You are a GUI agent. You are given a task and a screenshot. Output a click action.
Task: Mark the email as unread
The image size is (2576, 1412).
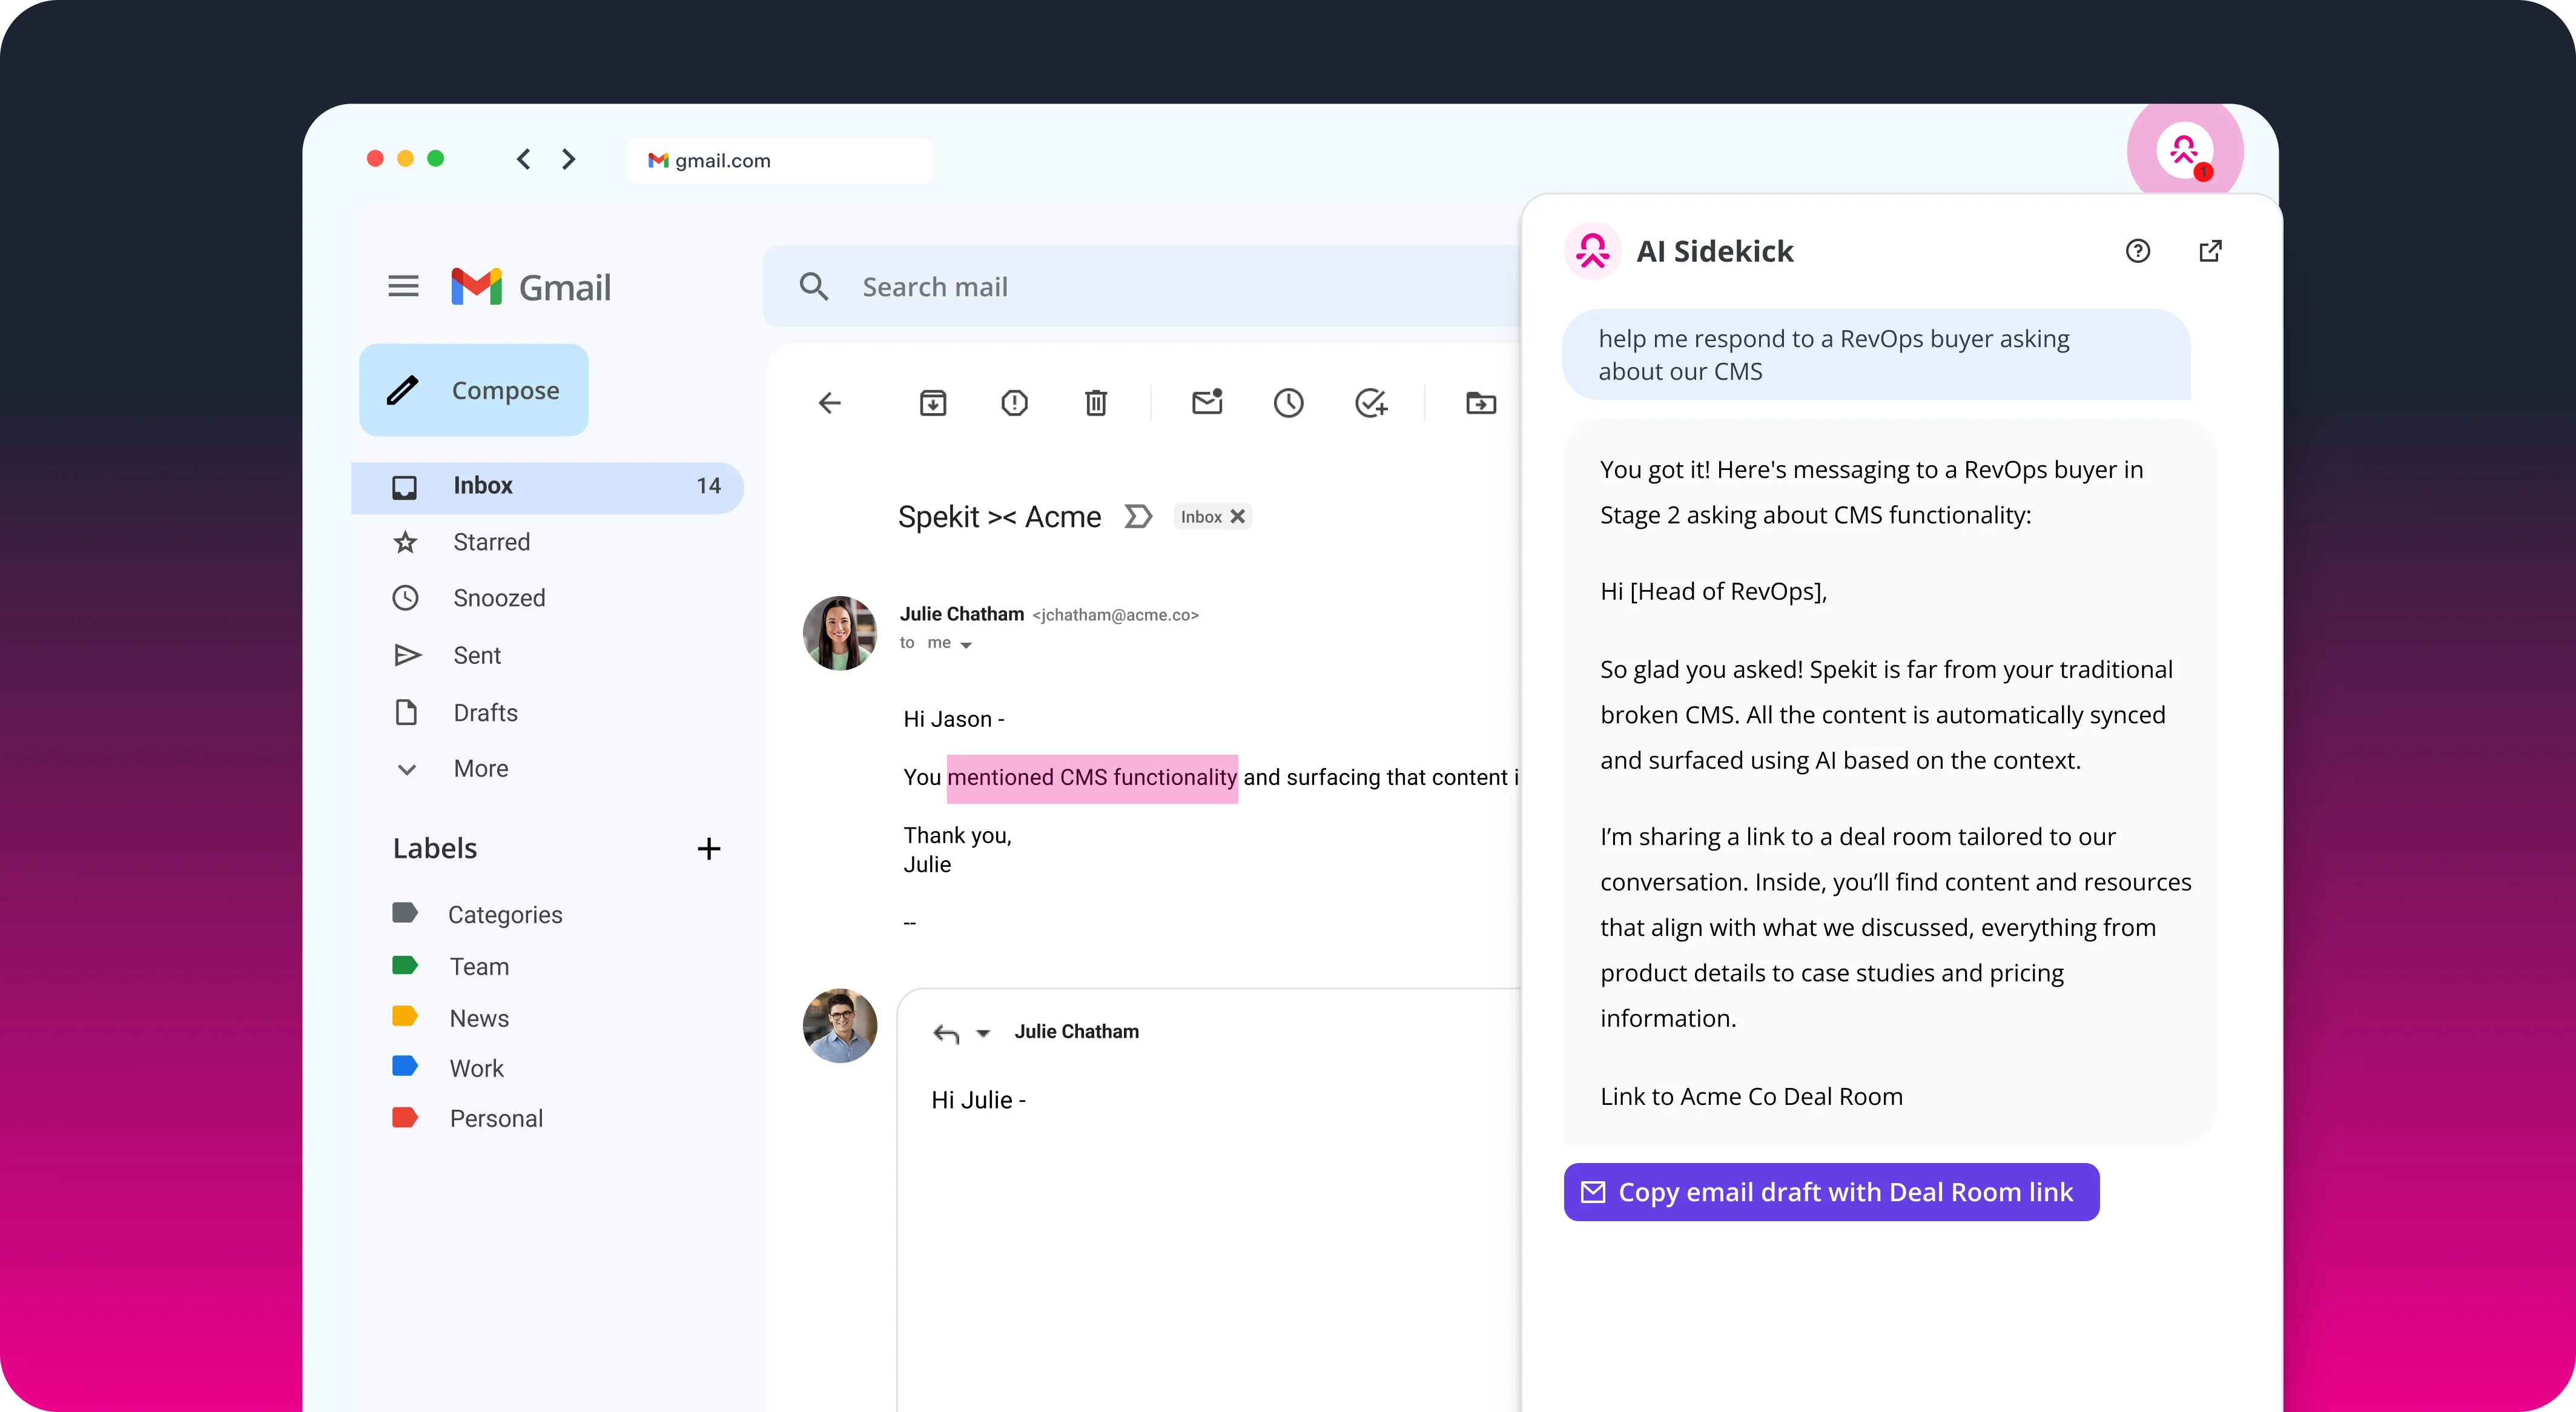click(x=1207, y=402)
